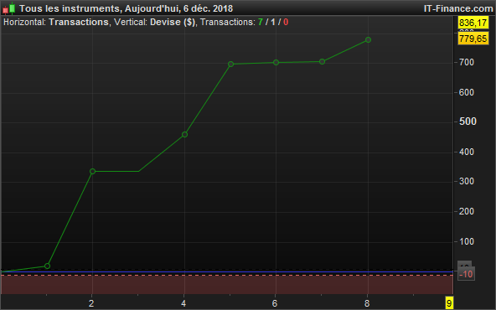This screenshot has height=310, width=496.
Task: Click the data point at transaction 2
Action: [x=92, y=172]
